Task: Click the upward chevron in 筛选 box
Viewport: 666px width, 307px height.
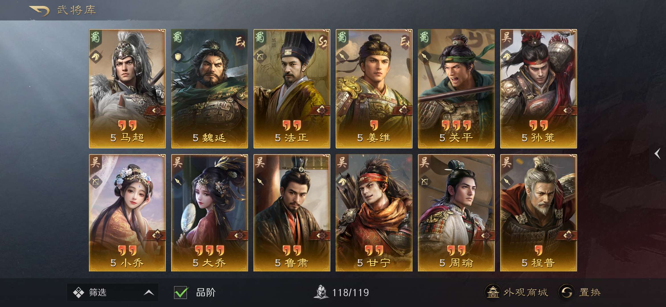Action: tap(149, 293)
